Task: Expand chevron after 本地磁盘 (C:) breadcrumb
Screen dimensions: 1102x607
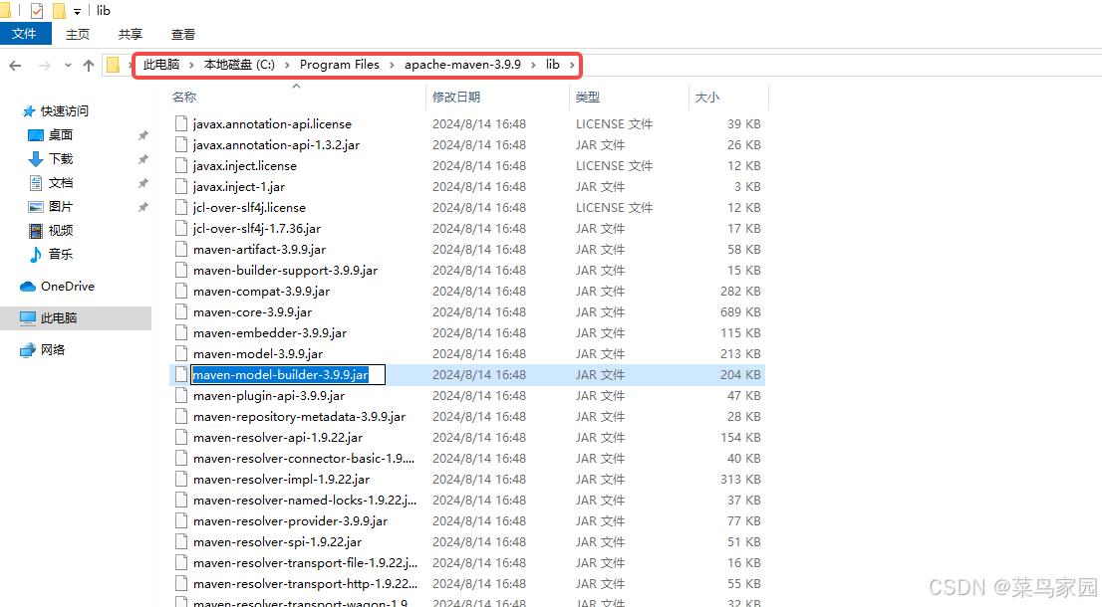Action: pyautogui.click(x=287, y=66)
